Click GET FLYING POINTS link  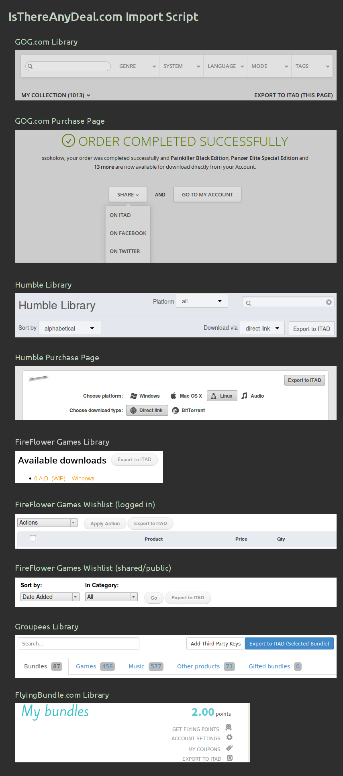pyautogui.click(x=196, y=729)
